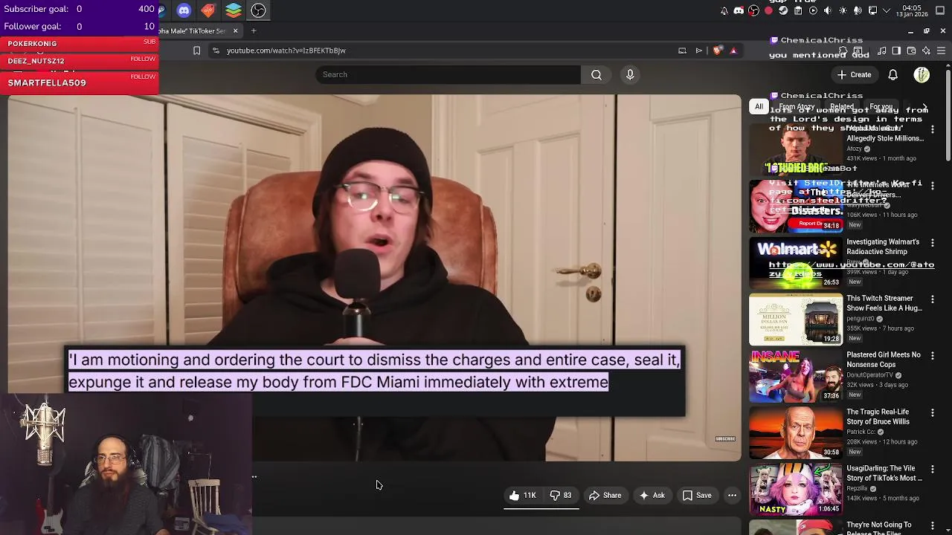This screenshot has width=952, height=535.
Task: Open title 'Plastered Girl Meets No Nonsense Cops'
Action: pos(884,360)
